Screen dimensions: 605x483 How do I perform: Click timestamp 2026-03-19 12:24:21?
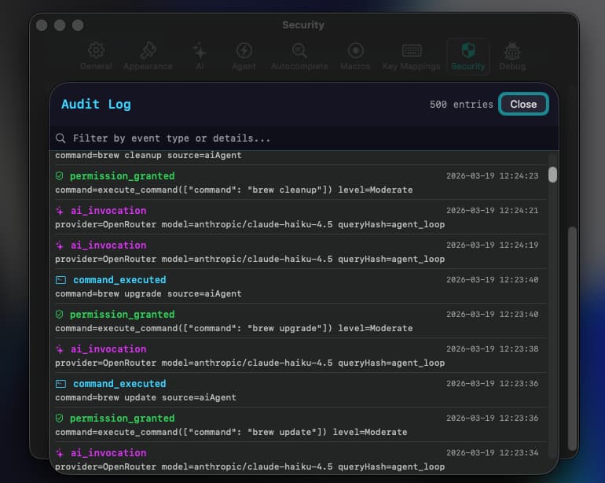point(493,211)
